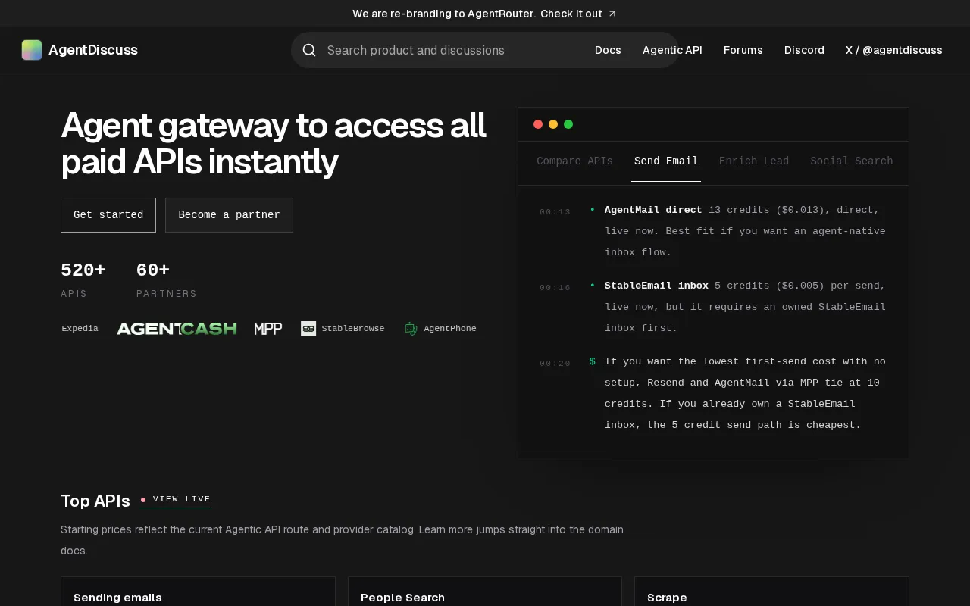Open the Discord link in the header

(804, 50)
